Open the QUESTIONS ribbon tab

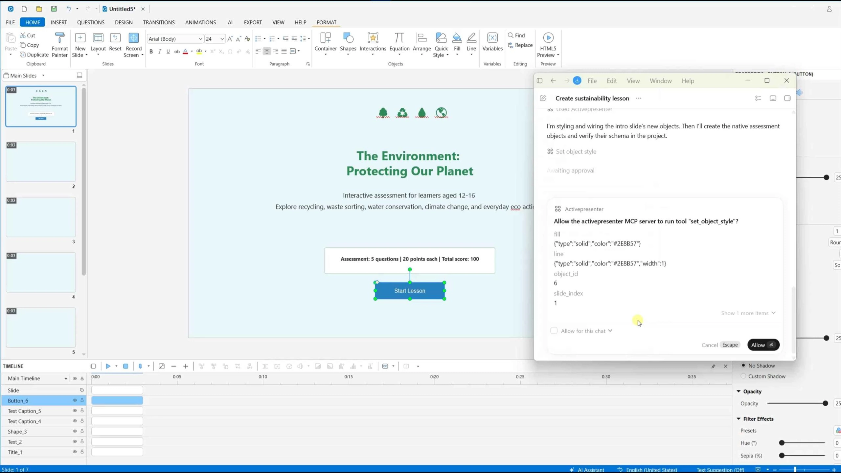coord(91,22)
